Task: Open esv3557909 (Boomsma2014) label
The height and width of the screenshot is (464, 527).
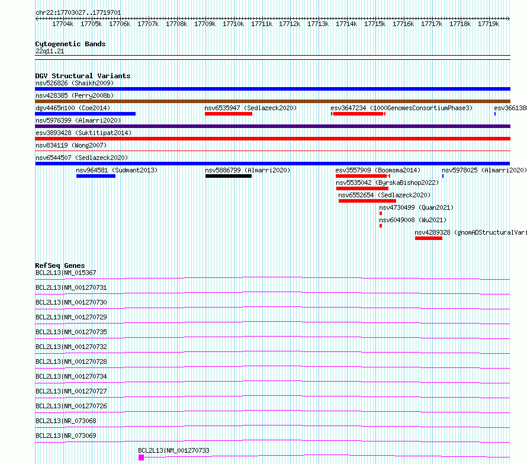Action: pos(378,170)
